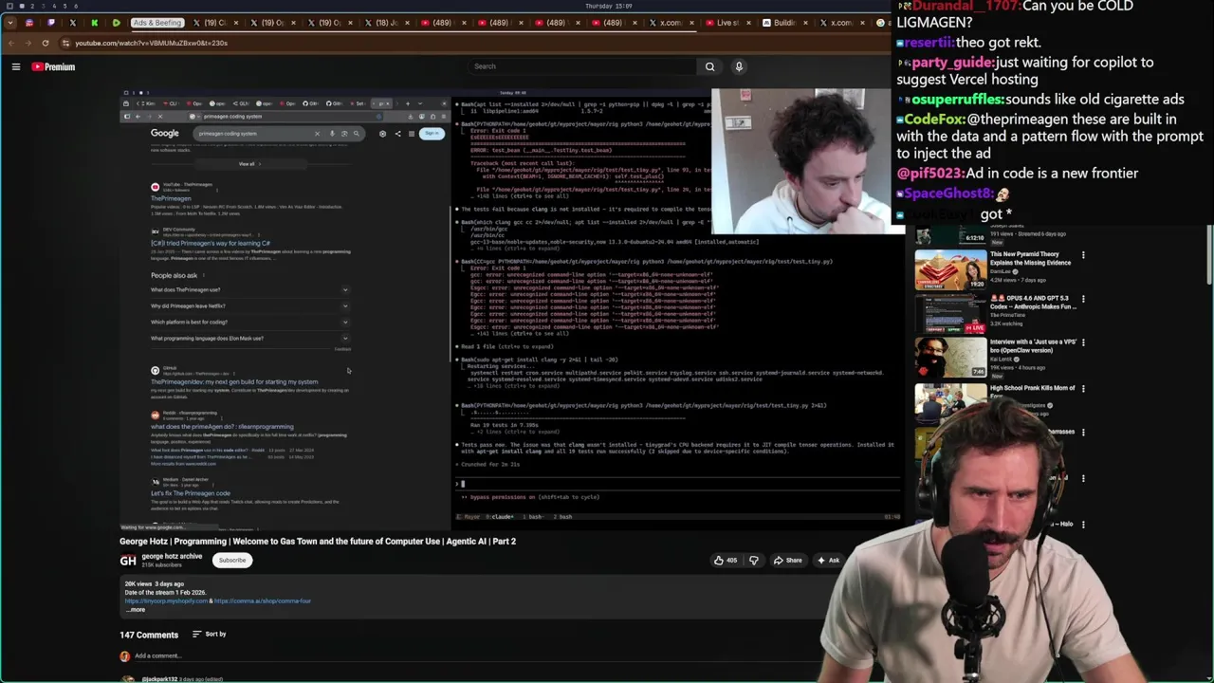Switch to the Buildin tab
Image resolution: width=1214 pixels, height=683 pixels.
click(784, 23)
